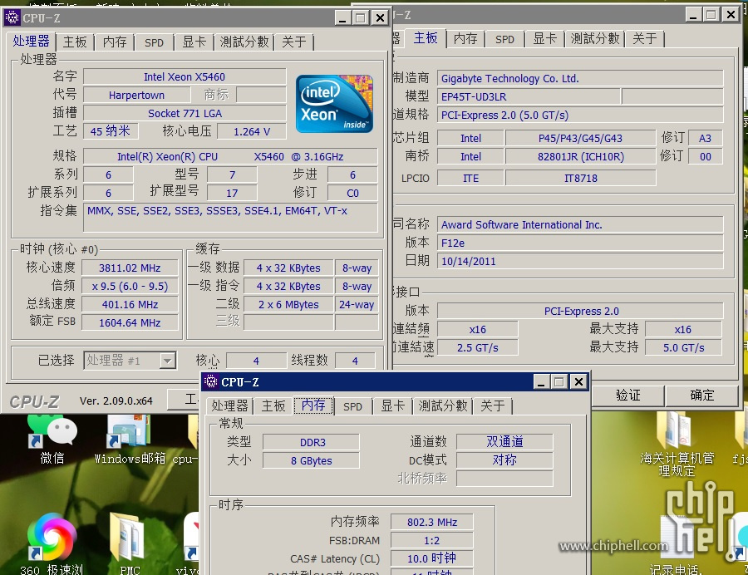Minimize the memory CPU-Z window
This screenshot has height=575, width=748.
point(541,382)
